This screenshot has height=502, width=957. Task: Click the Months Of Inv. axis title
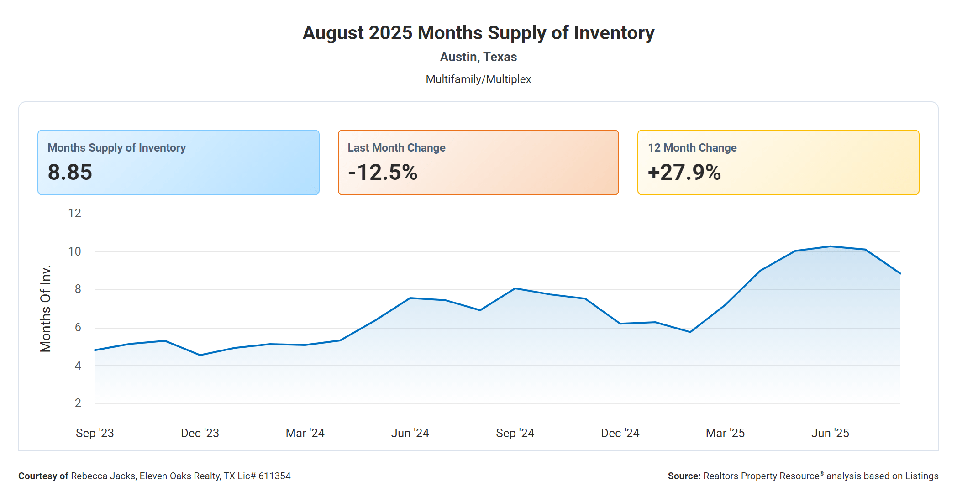pos(45,309)
